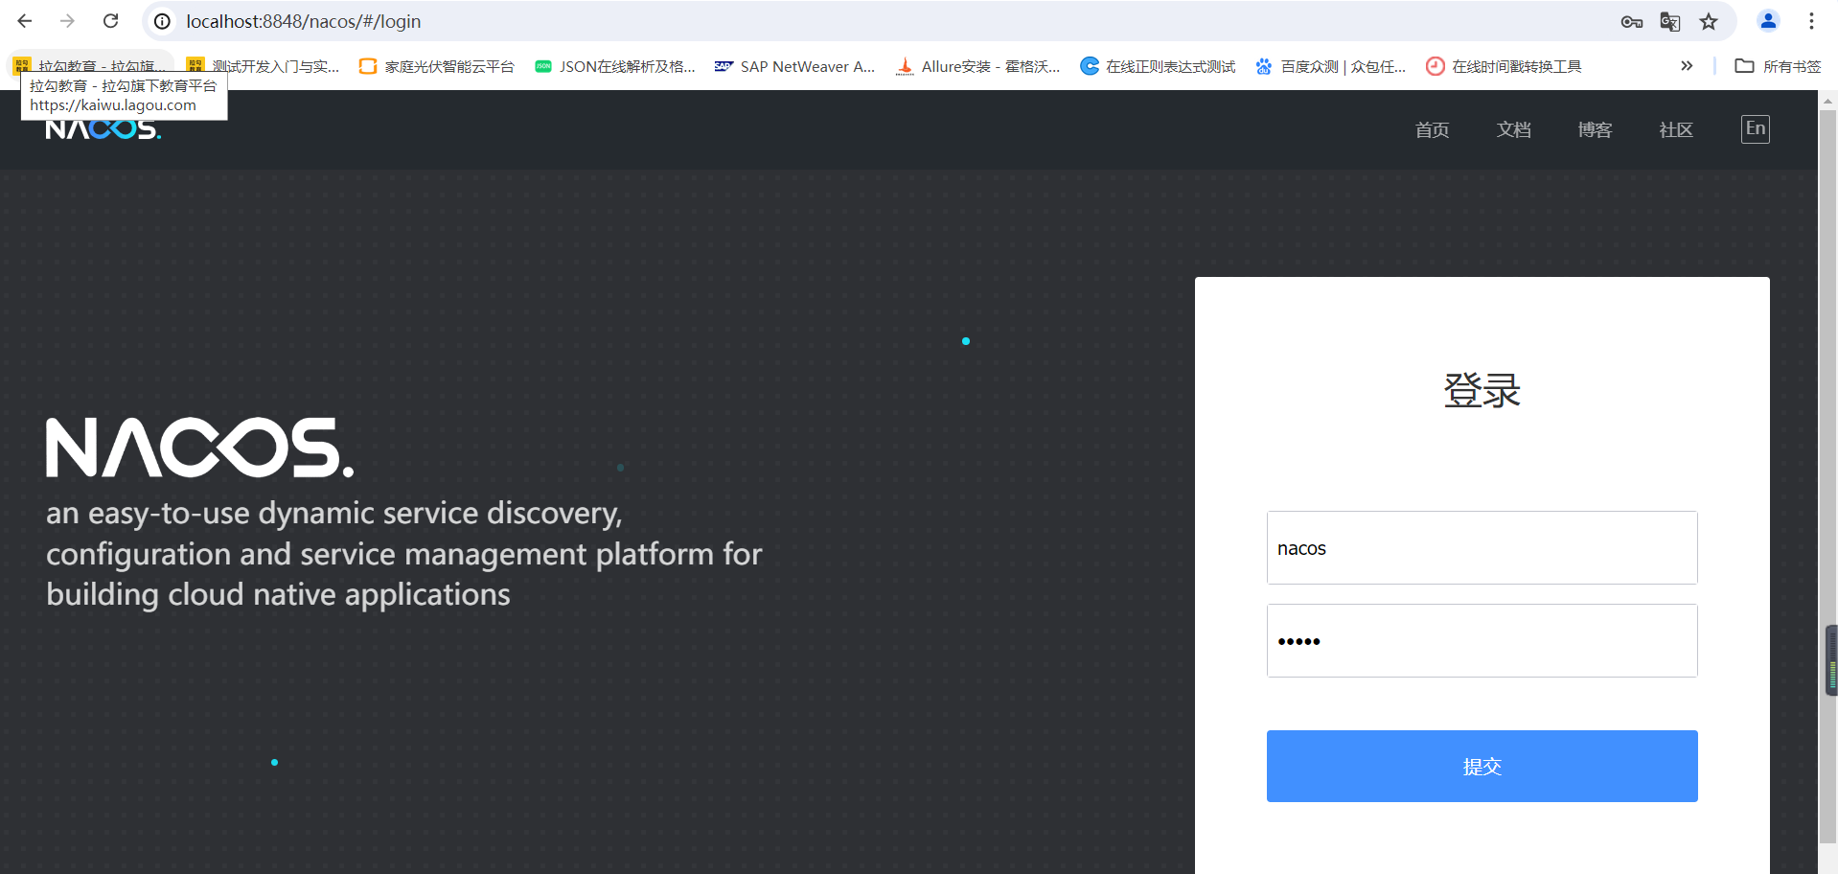Screen dimensions: 1838x874
Task: Focus the password field
Action: tap(1482, 641)
